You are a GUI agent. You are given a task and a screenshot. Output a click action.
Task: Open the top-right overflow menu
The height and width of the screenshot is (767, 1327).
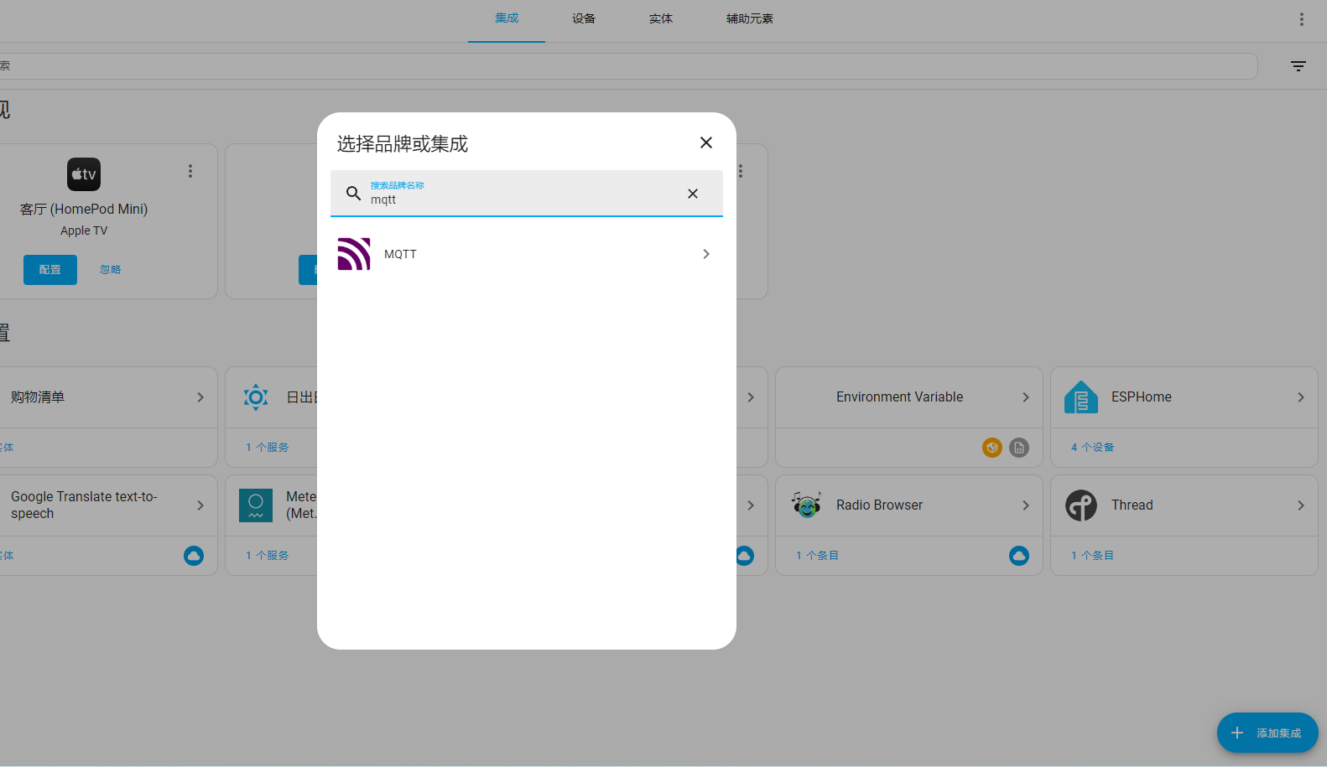[x=1301, y=19]
